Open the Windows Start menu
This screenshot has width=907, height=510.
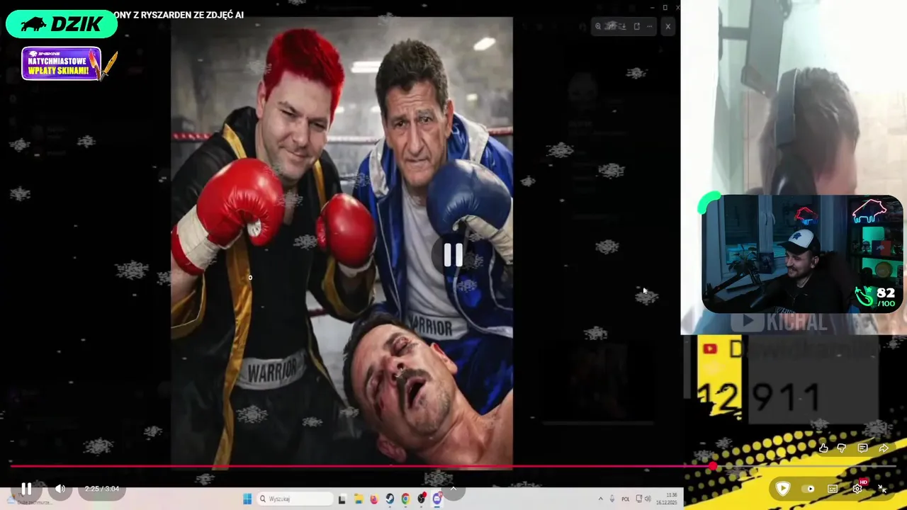click(247, 499)
